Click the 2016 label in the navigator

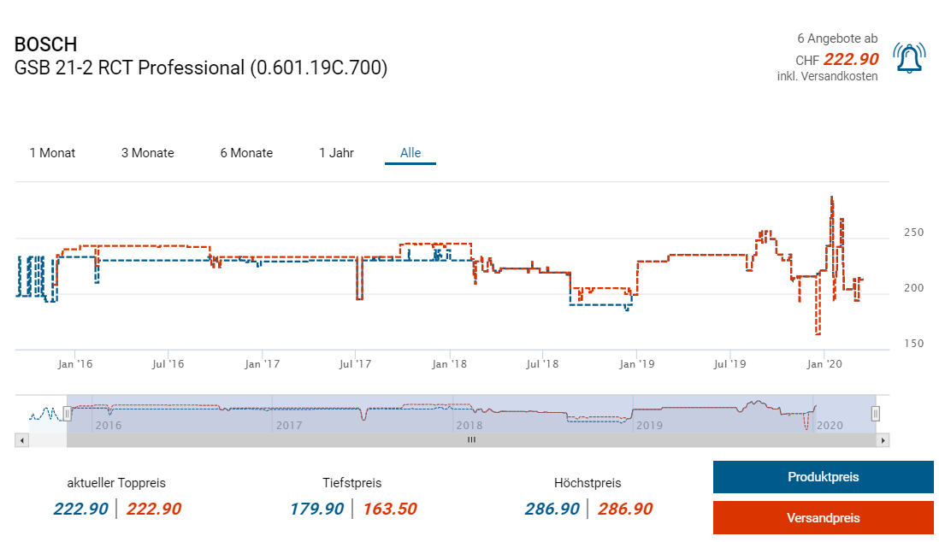[109, 425]
